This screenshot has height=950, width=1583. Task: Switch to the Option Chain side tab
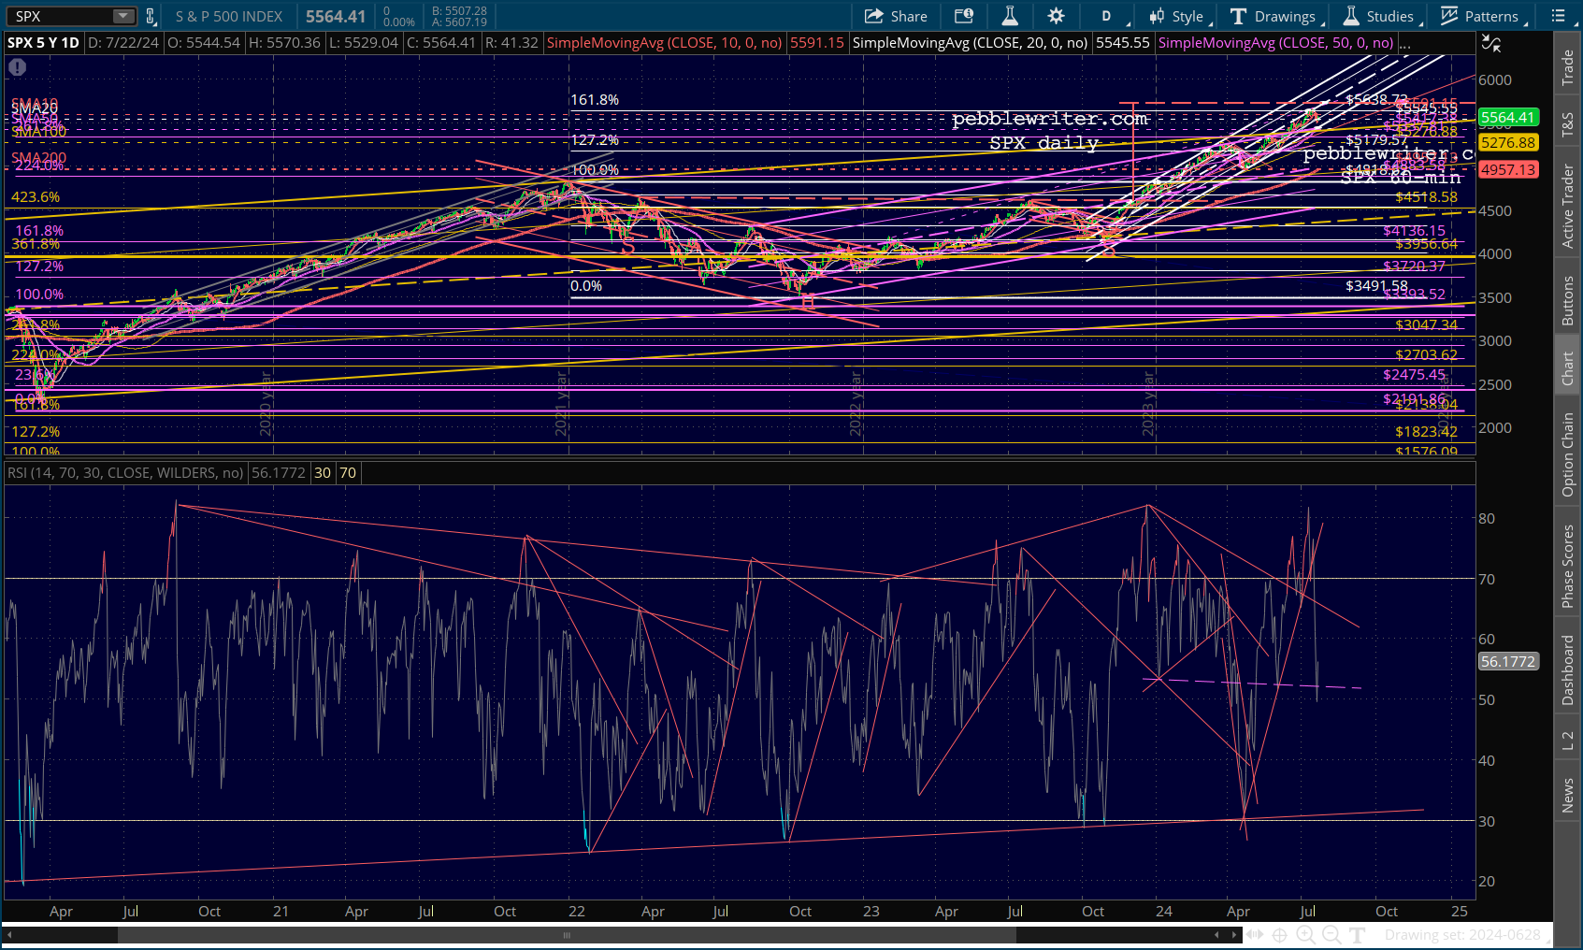click(1568, 455)
